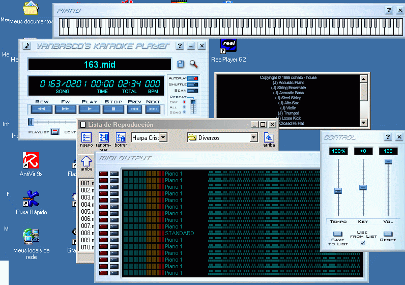Open Puxa Rápido desktop icon

click(31, 203)
